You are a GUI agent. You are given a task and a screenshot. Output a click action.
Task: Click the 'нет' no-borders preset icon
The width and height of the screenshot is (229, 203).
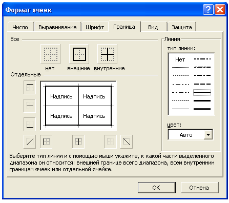click(x=50, y=54)
